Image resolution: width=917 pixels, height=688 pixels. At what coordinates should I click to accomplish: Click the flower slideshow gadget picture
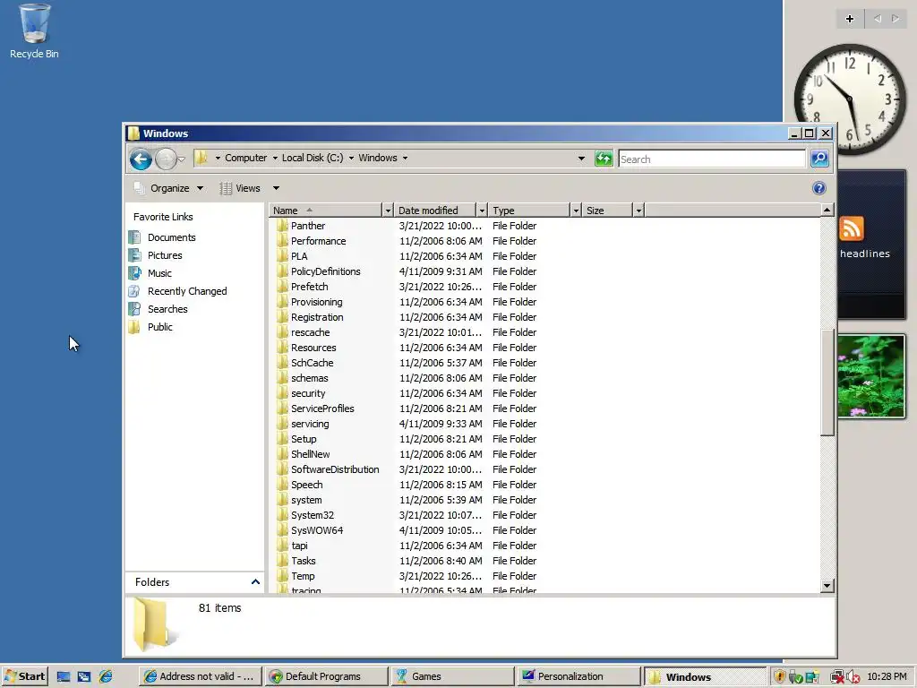tap(870, 377)
